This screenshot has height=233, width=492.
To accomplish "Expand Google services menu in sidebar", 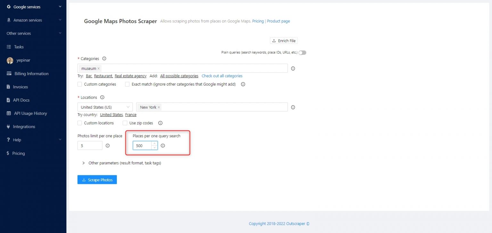I will (33, 7).
